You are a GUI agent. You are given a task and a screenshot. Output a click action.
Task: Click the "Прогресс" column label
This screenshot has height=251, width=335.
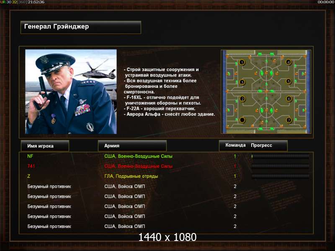(x=261, y=145)
